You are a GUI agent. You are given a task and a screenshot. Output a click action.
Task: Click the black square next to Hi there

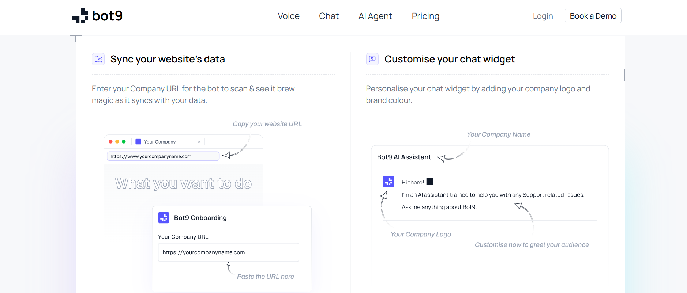point(430,182)
